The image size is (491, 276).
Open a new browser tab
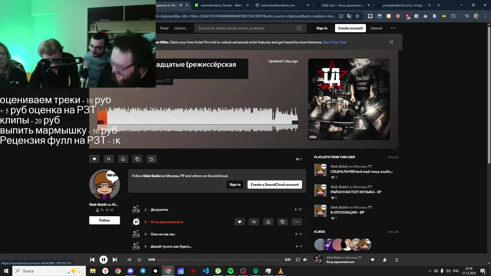[x=438, y=5]
